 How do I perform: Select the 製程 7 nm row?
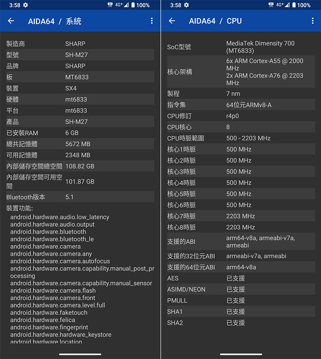pos(241,94)
